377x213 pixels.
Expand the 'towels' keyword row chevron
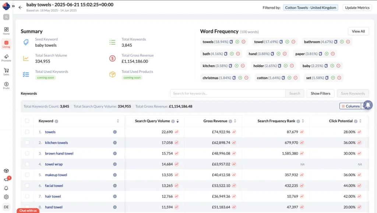[x=115, y=132]
